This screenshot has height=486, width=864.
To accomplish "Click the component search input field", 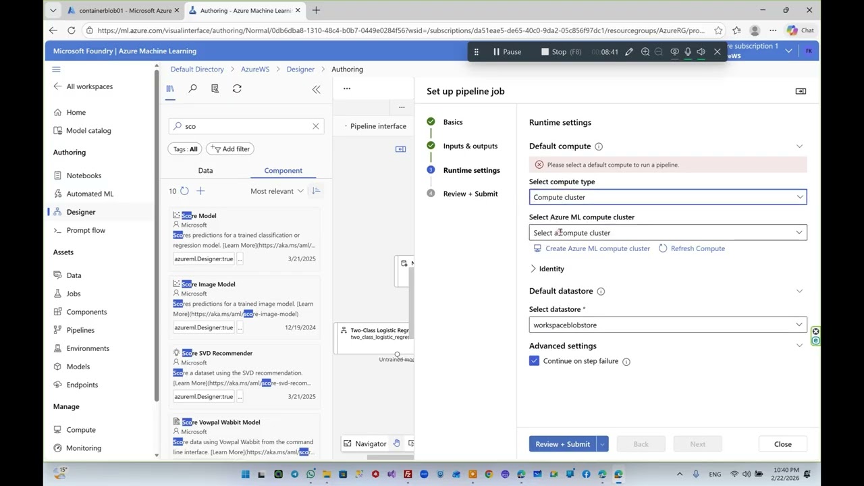I will point(246,126).
